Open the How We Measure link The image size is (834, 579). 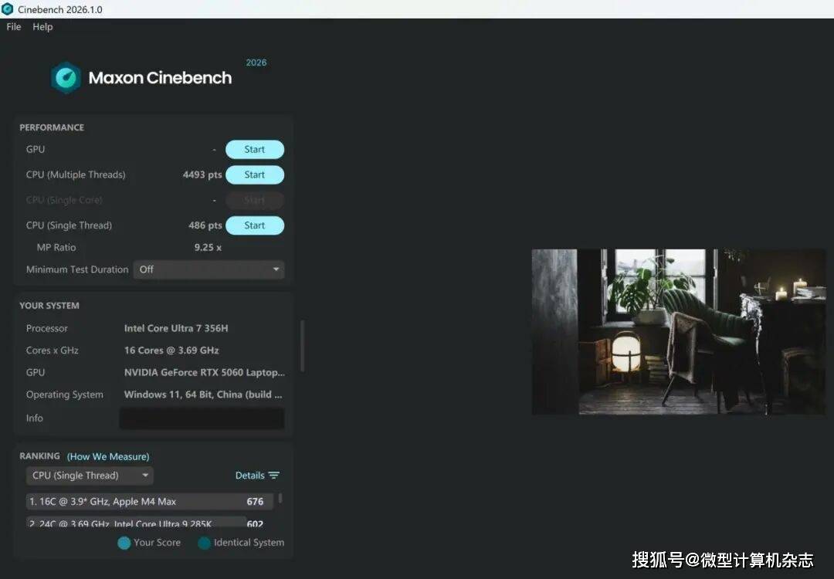(108, 457)
